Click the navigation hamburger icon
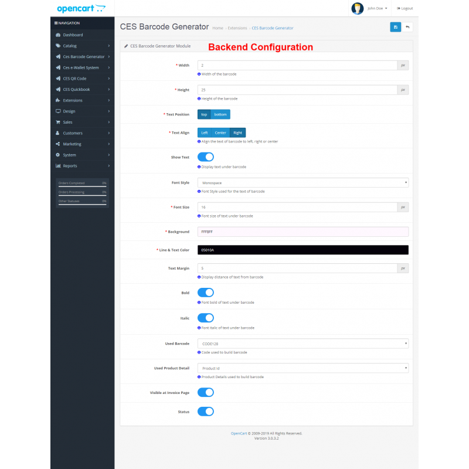The image size is (469, 469). pos(56,23)
